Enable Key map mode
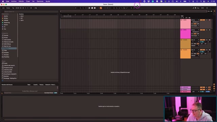Image resolution: width=217 pixels, height=122 pixels. 198,8
